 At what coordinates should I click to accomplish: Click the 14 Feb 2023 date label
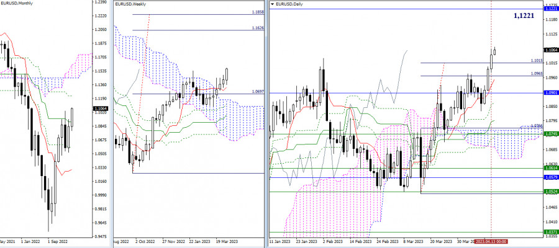click(x=360, y=241)
